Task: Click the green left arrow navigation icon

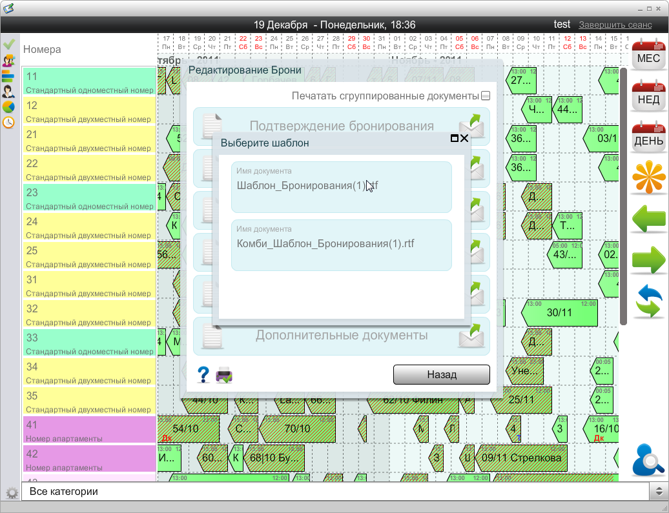Action: click(648, 219)
